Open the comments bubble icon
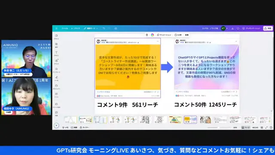 coord(238,28)
